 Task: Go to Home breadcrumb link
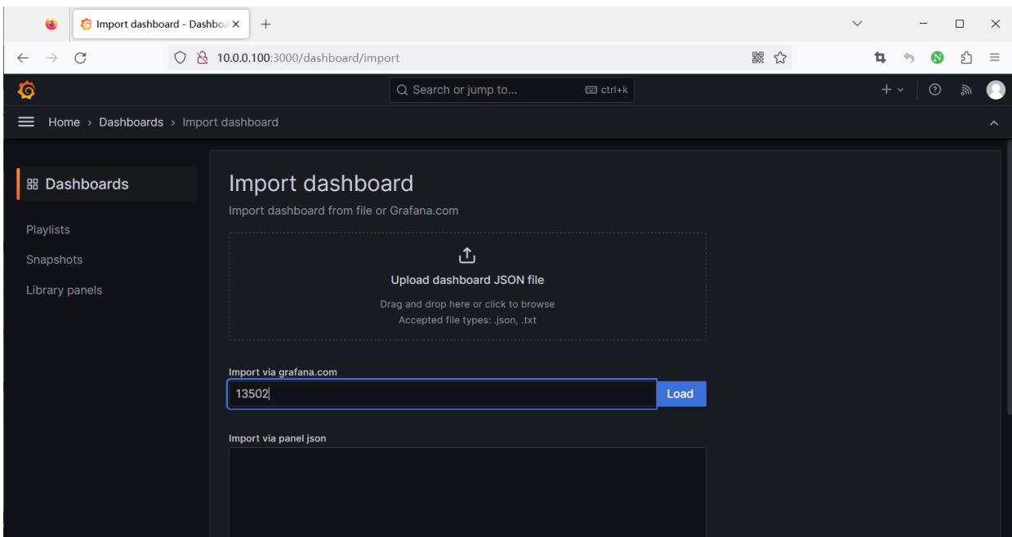[62, 122]
